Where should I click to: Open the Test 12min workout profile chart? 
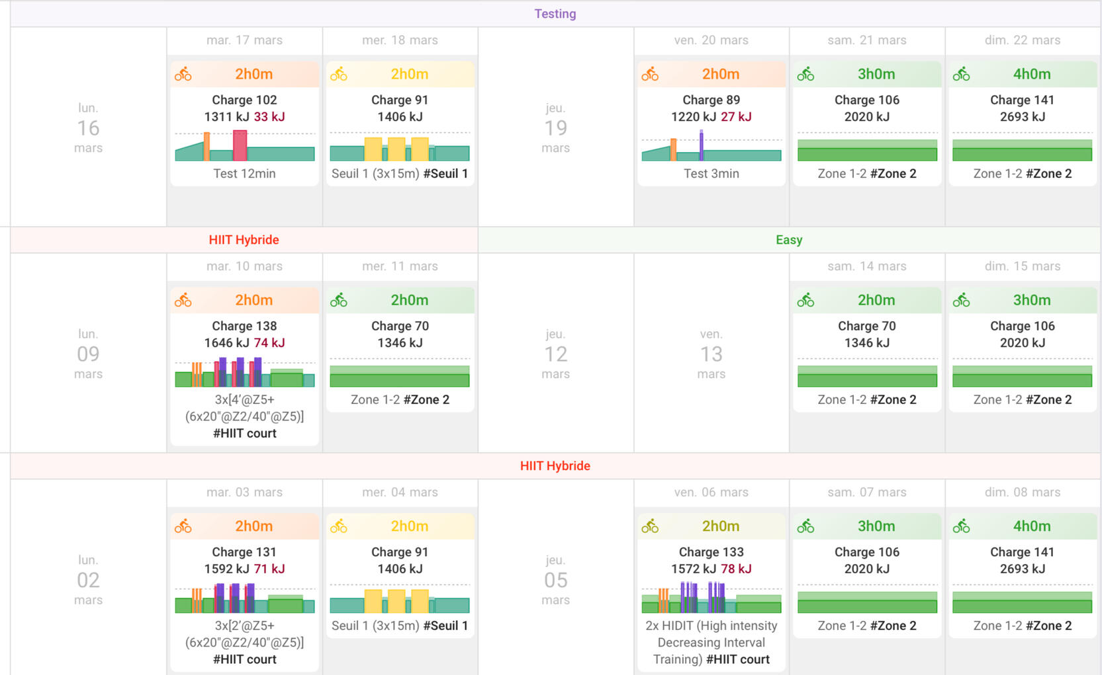tap(245, 145)
